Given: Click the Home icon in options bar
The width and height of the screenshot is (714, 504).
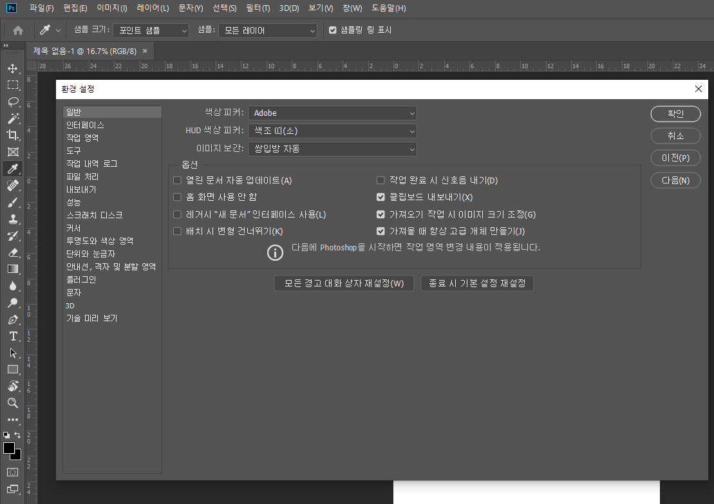Looking at the screenshot, I should [x=18, y=30].
